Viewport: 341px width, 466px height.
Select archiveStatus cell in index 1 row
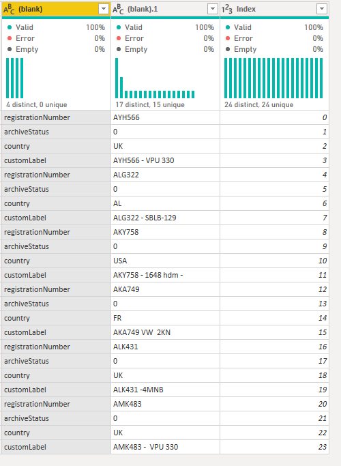(56, 132)
